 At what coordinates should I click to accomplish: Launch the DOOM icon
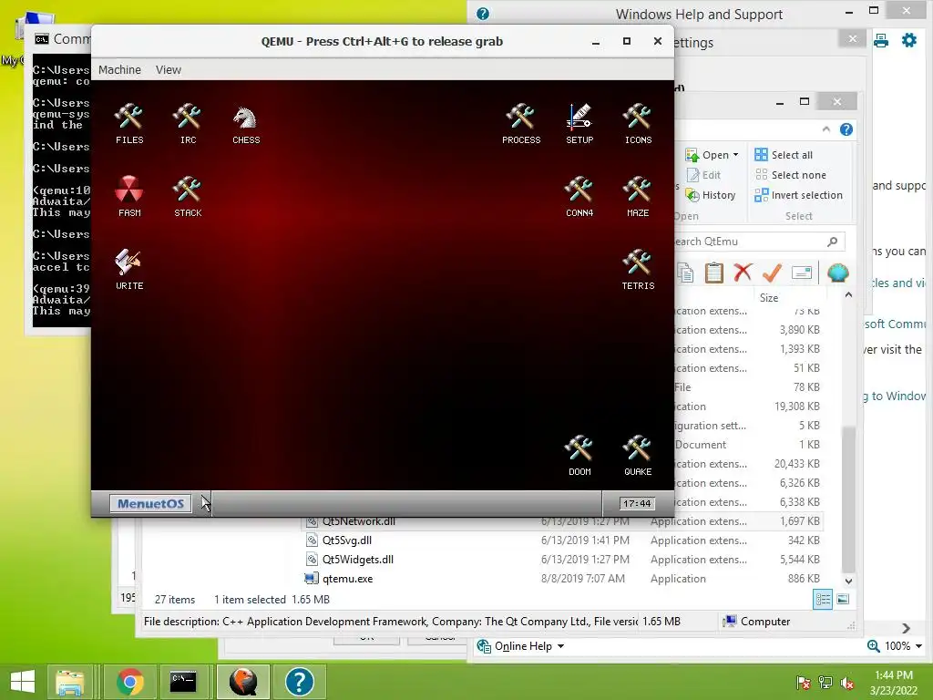point(579,456)
